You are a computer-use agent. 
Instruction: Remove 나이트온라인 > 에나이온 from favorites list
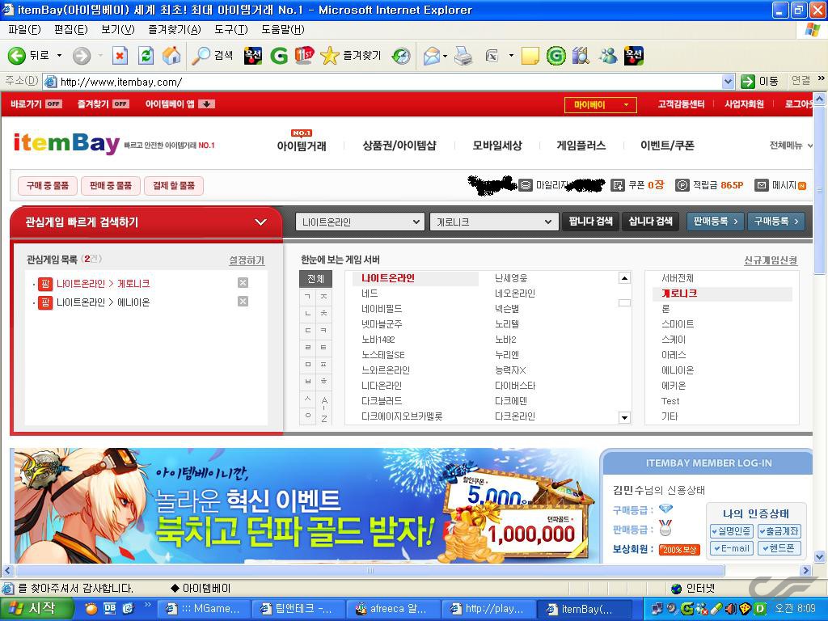point(243,302)
